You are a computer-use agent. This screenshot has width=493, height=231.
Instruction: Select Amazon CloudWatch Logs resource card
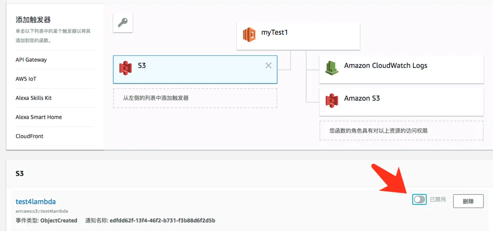click(402, 70)
